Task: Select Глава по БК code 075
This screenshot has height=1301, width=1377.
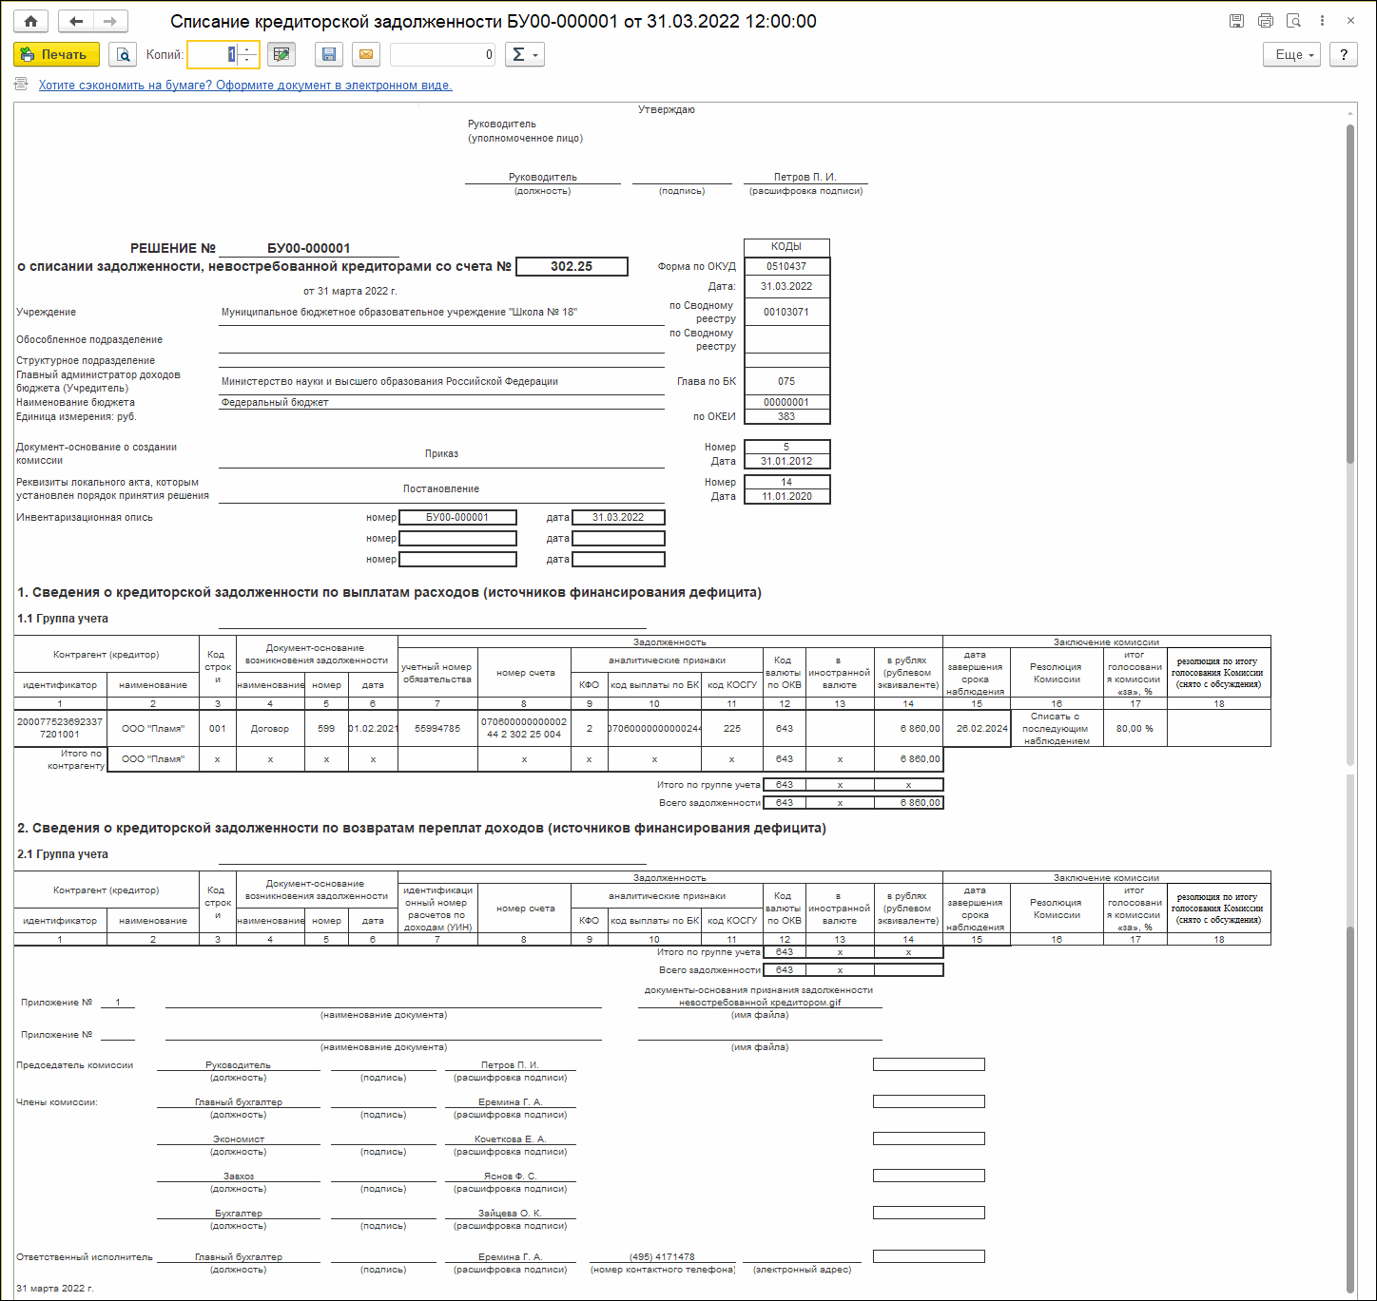Action: tap(786, 381)
